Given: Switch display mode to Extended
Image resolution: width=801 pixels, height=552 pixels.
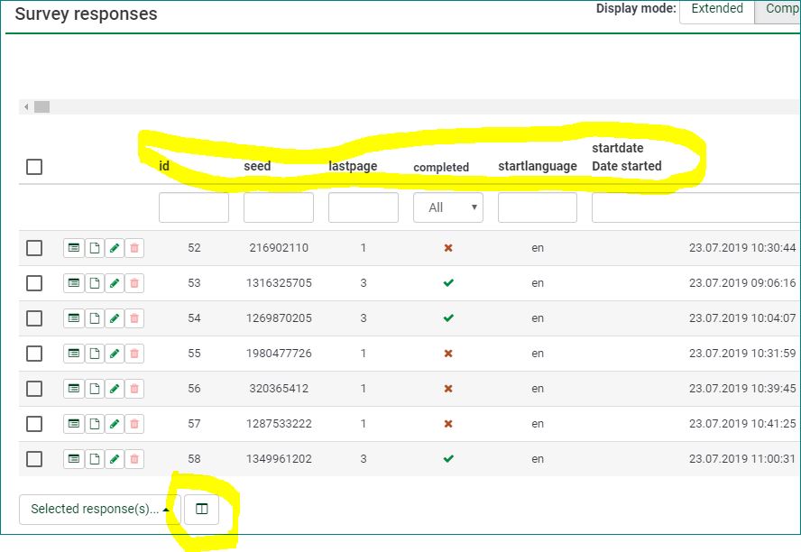Looking at the screenshot, I should pos(717,9).
